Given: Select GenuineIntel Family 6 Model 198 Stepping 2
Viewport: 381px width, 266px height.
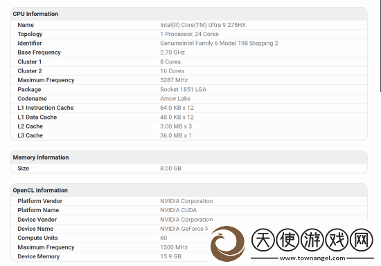Looking at the screenshot, I should click(219, 44).
